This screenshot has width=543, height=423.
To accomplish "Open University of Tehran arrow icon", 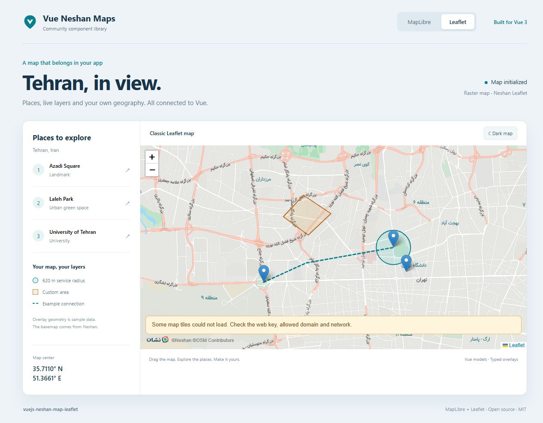I will click(x=127, y=236).
